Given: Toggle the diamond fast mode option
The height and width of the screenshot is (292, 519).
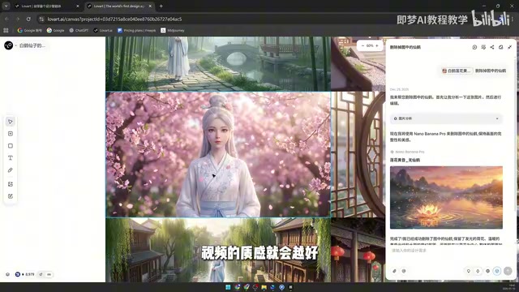Looking at the screenshot, I should [478, 271].
